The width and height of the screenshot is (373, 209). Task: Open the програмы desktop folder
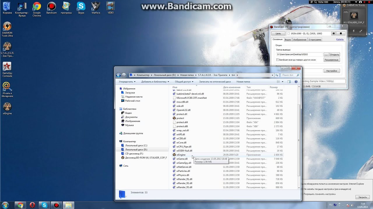click(66, 8)
